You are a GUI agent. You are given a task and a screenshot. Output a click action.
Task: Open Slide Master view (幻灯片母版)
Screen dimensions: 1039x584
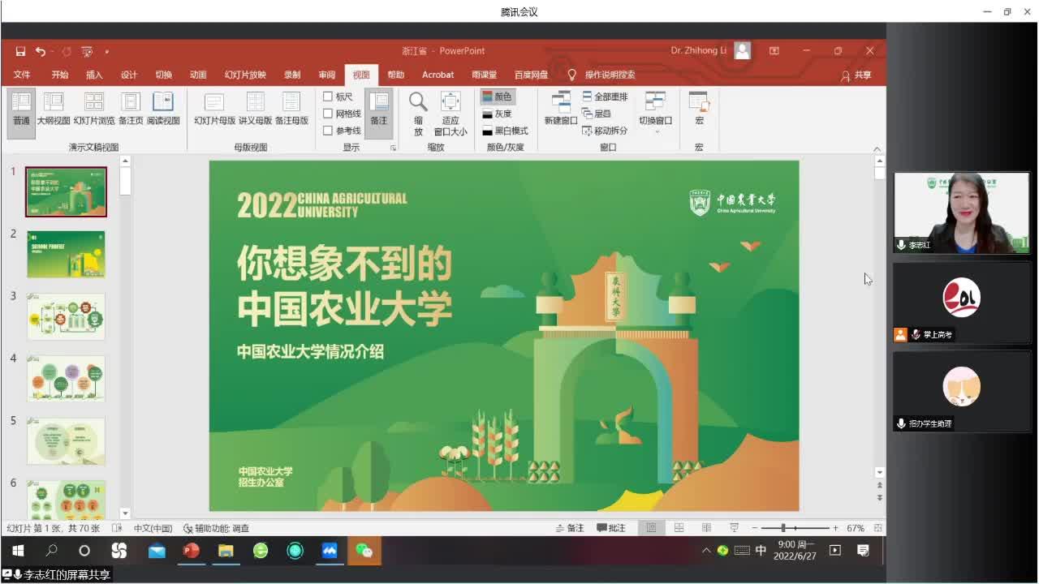point(214,109)
